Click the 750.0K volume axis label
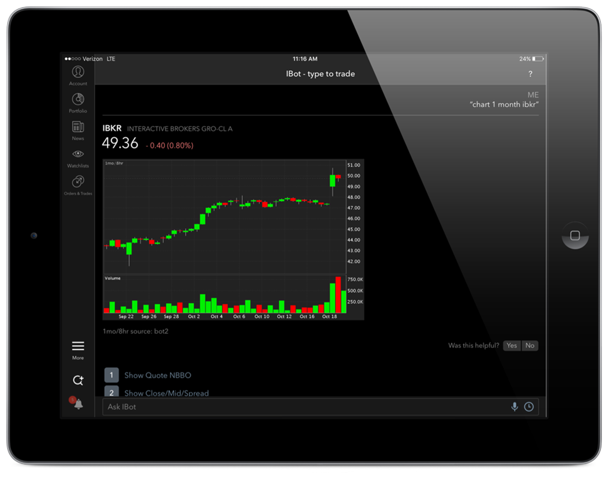 (x=355, y=280)
